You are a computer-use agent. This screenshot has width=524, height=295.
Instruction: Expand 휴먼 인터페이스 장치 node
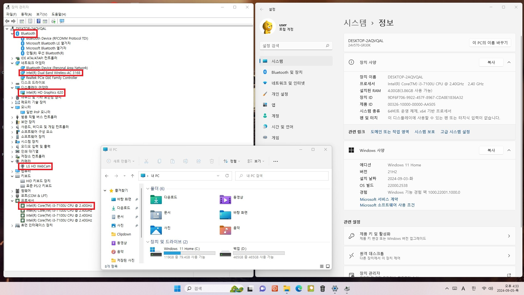click(12, 226)
